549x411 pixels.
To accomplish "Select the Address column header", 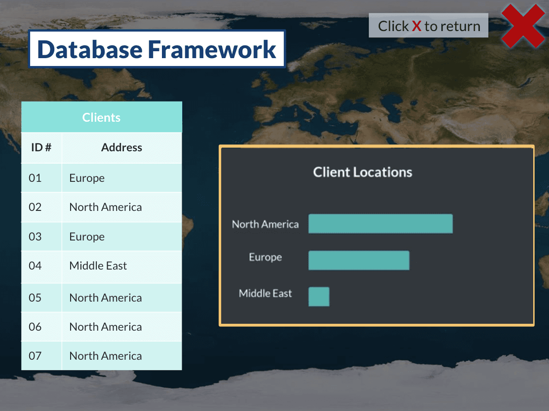I will [x=121, y=147].
